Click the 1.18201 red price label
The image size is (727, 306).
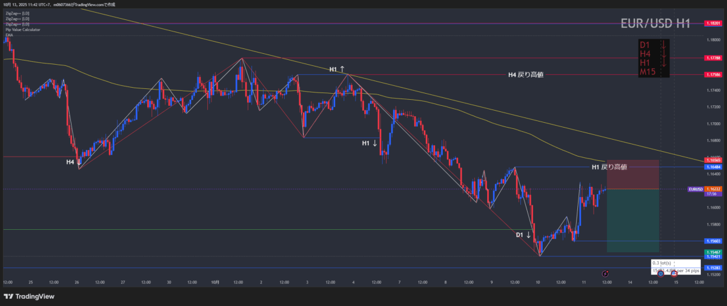[712, 24]
